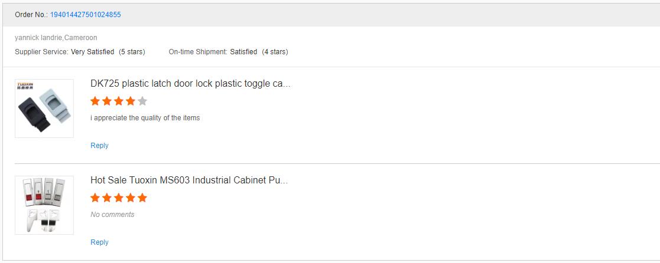This screenshot has height=263, width=660.
Task: Select the "i appreciate the quality" comment text
Action: [x=145, y=118]
